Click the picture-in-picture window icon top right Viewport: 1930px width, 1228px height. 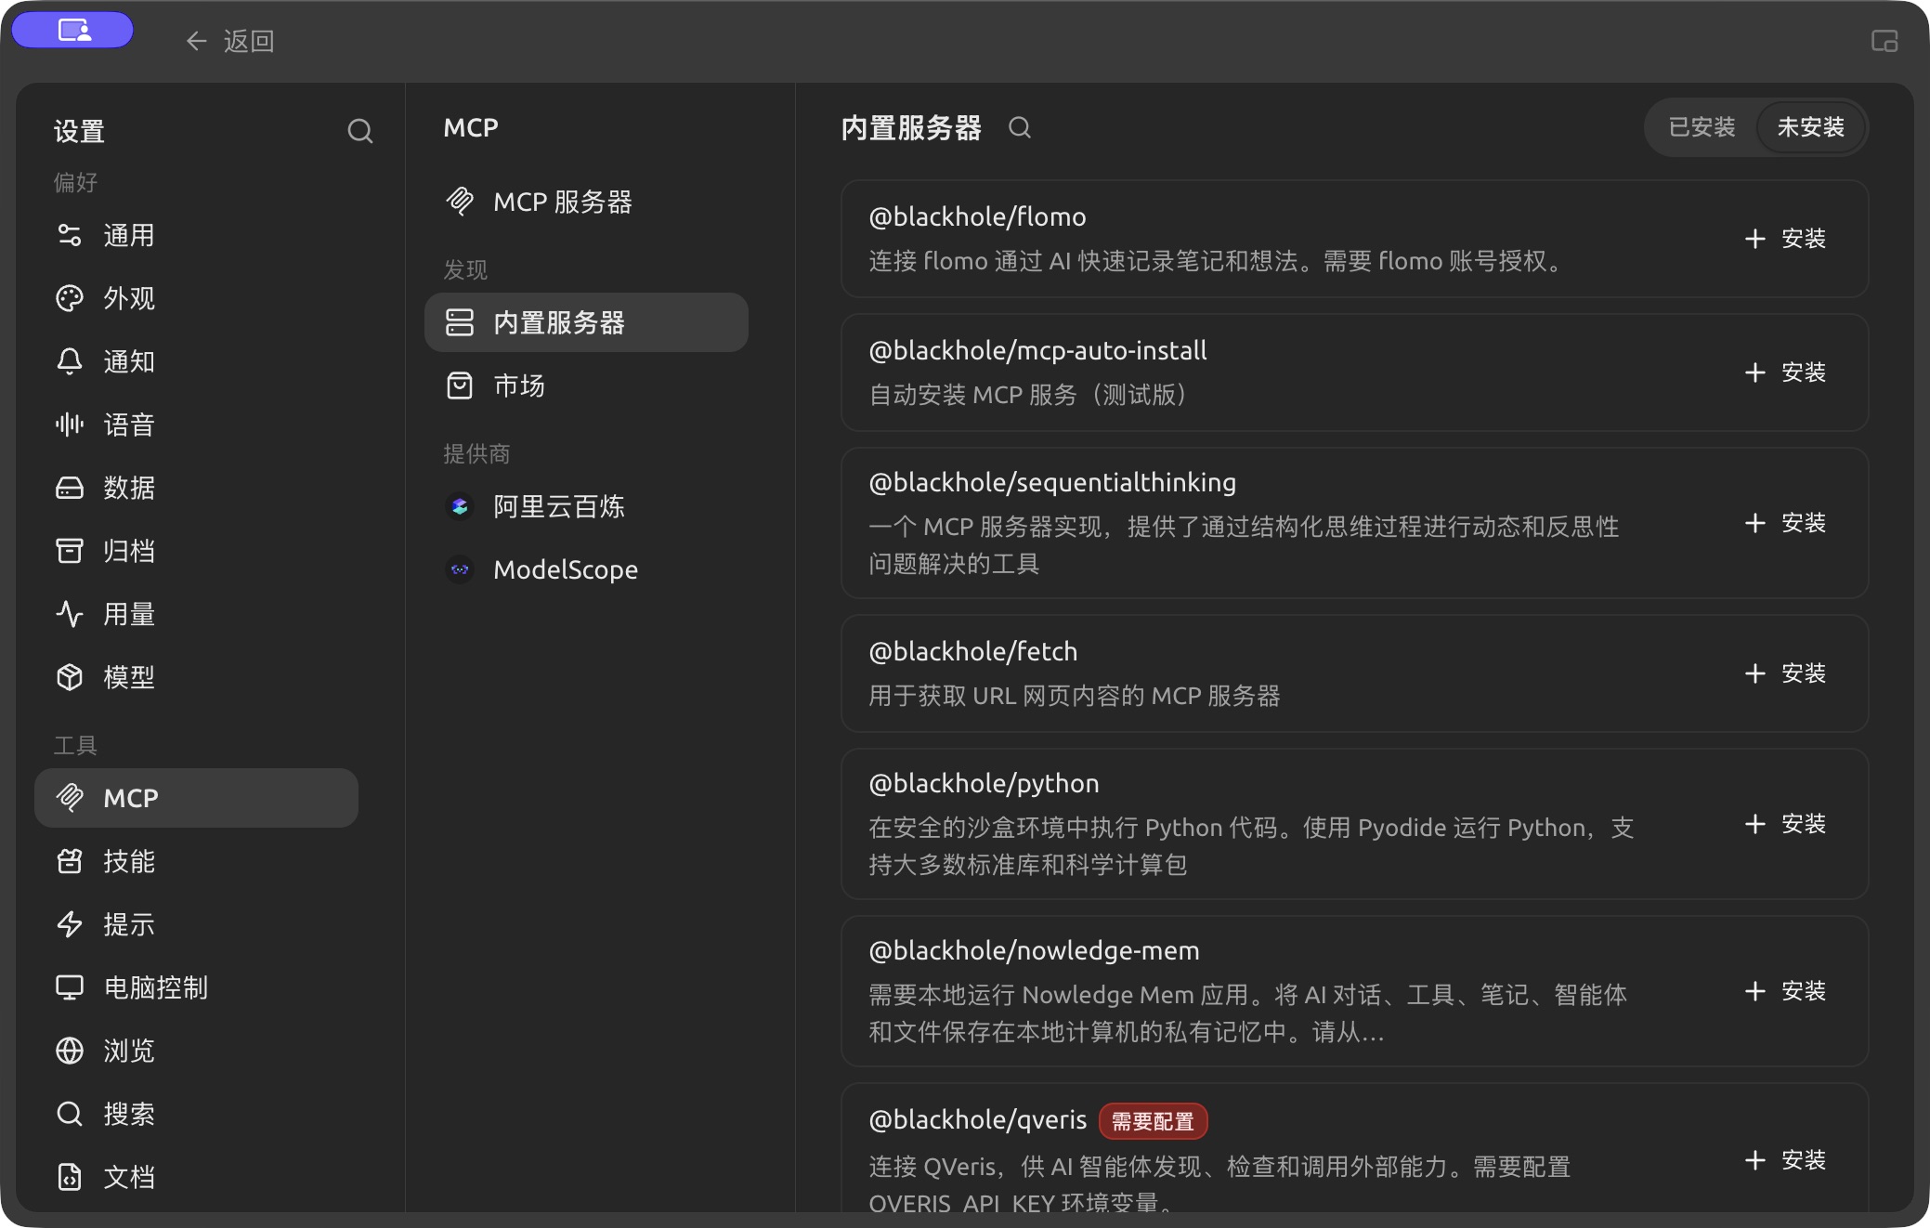1884,41
